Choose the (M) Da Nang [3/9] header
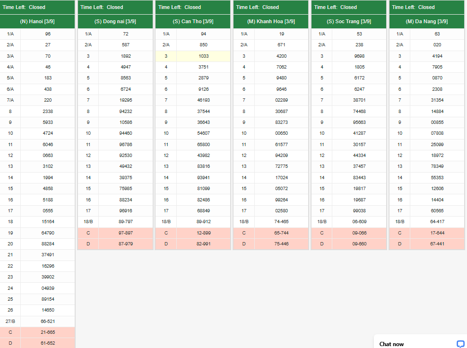 point(427,22)
